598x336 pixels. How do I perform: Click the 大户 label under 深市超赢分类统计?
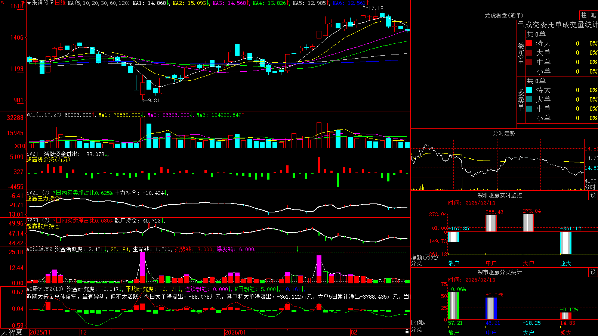click(x=528, y=332)
